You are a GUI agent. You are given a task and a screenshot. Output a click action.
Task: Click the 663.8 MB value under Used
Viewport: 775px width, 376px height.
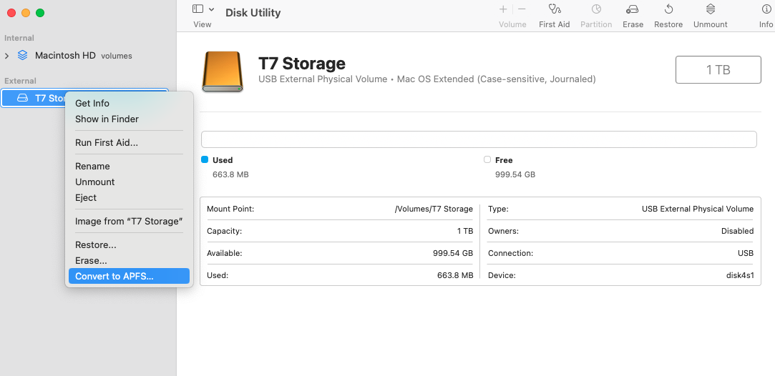(x=230, y=174)
